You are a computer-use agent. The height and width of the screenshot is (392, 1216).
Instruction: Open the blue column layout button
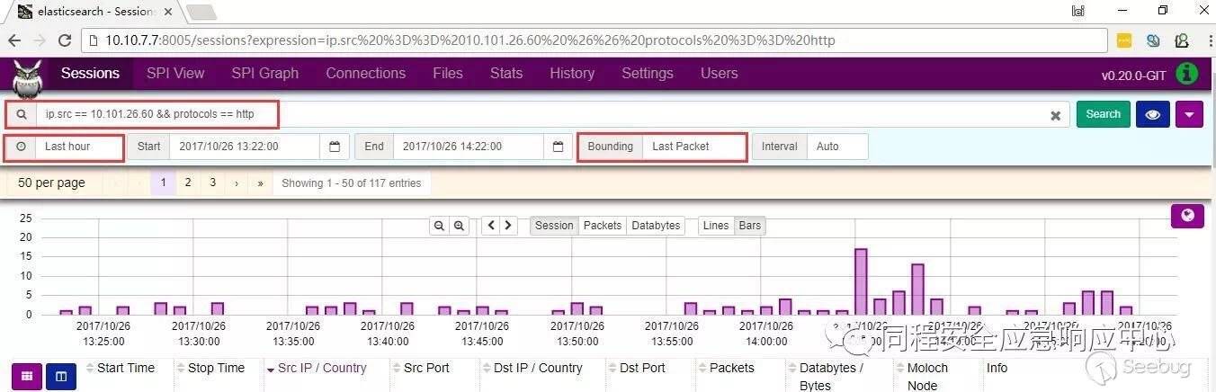60,378
